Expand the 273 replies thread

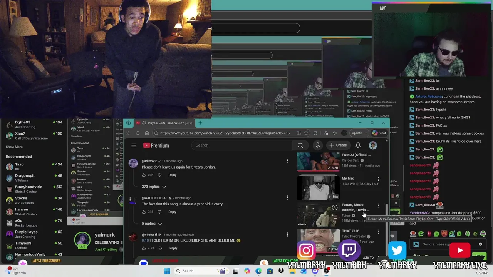[x=154, y=187]
